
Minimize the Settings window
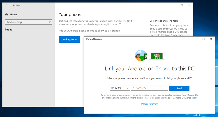(174, 5)
